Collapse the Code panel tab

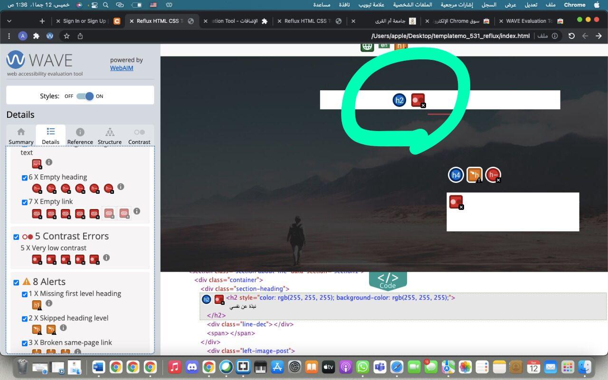[x=388, y=280]
